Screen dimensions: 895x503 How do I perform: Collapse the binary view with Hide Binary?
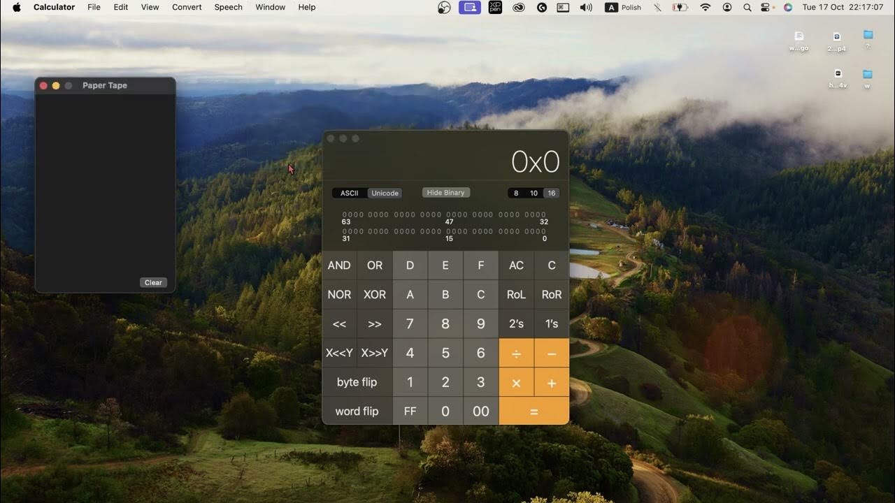click(x=445, y=193)
